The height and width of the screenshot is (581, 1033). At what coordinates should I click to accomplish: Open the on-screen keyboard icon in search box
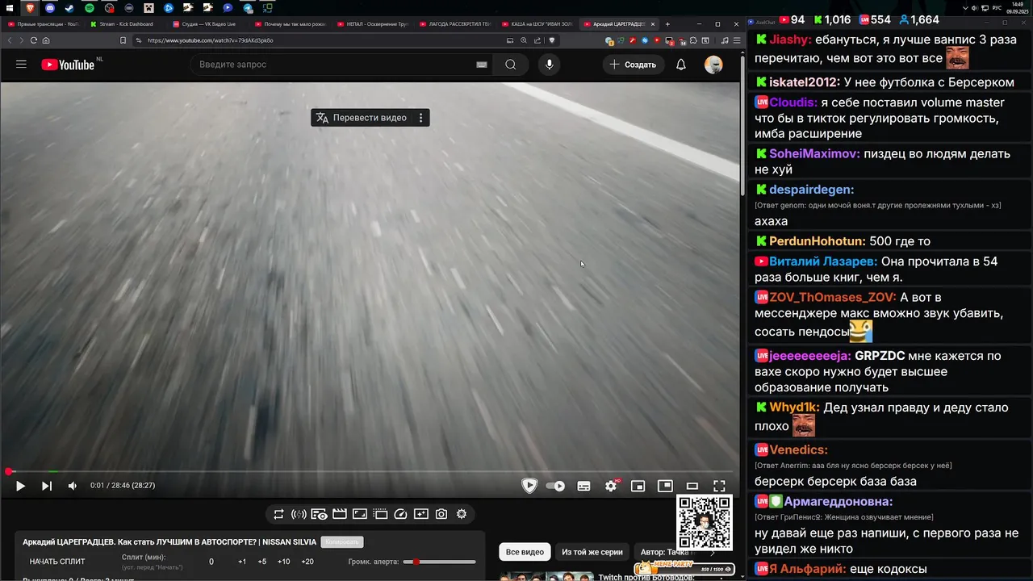point(482,65)
